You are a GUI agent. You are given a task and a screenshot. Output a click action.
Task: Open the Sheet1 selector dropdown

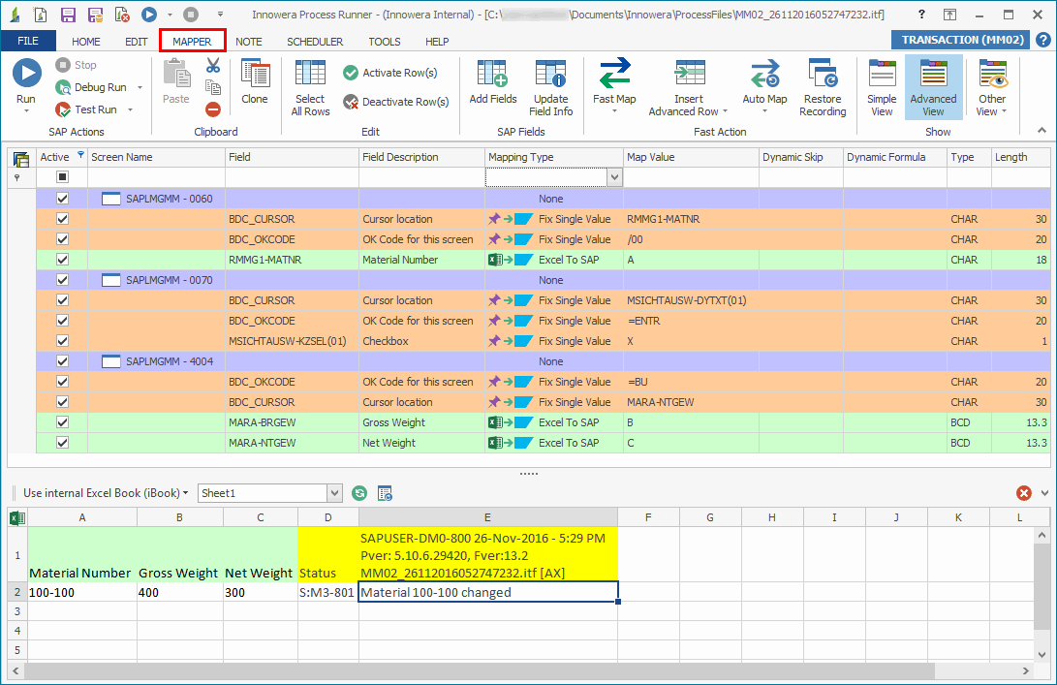coord(334,493)
